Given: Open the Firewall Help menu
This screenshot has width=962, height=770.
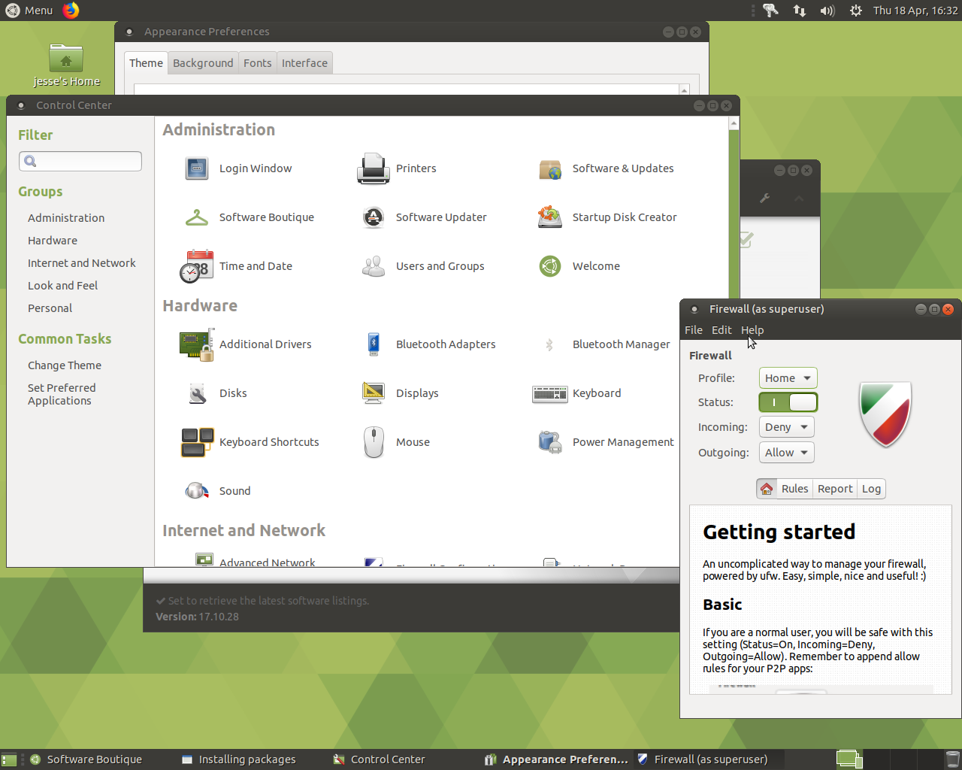Looking at the screenshot, I should 752,330.
